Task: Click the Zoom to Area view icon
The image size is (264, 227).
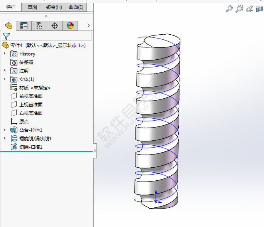Action: (239, 9)
